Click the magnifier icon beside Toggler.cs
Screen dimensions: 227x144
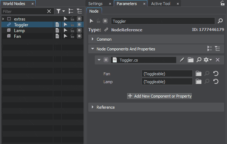pos(199,60)
